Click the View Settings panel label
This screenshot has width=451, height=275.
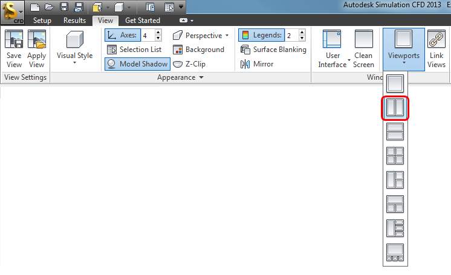(x=25, y=77)
